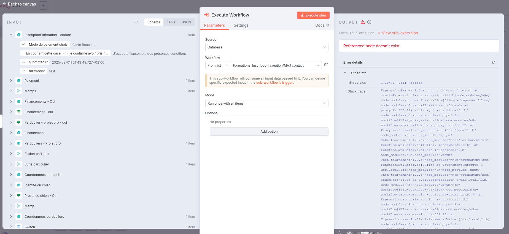Click Back to canvas
Viewport: 509px width, 234px height.
(19, 4)
